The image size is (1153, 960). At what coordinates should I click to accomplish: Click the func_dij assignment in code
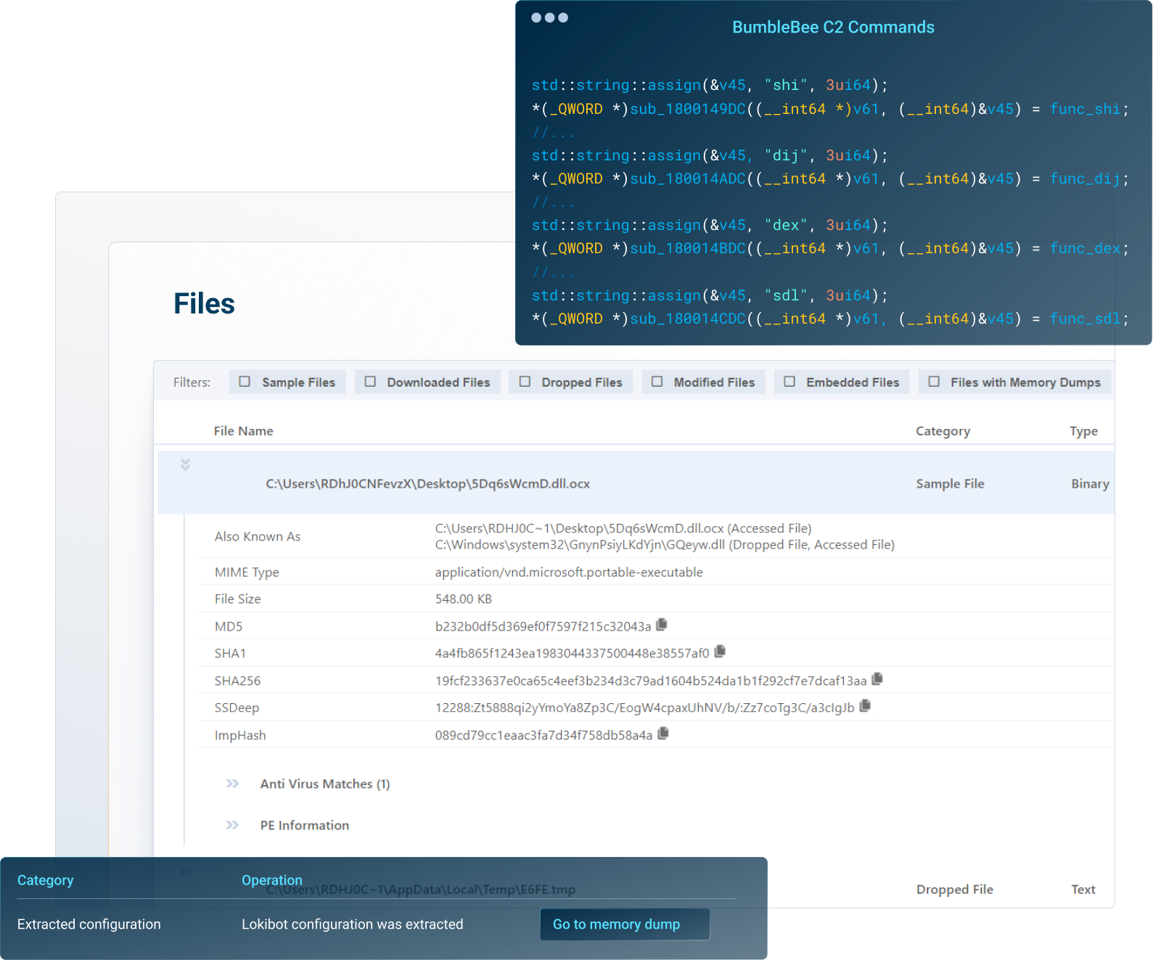pyautogui.click(x=1085, y=179)
